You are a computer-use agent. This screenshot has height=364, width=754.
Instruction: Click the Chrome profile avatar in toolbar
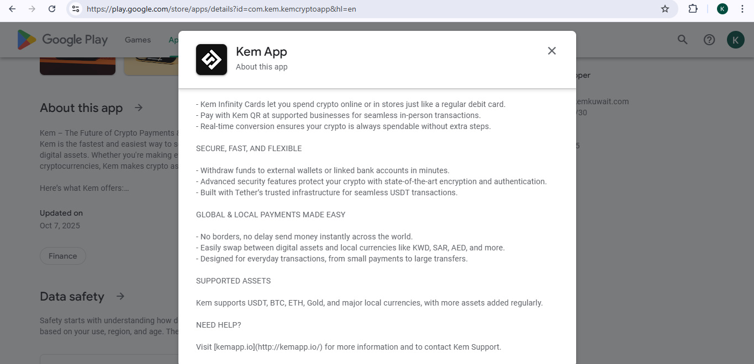pyautogui.click(x=723, y=9)
